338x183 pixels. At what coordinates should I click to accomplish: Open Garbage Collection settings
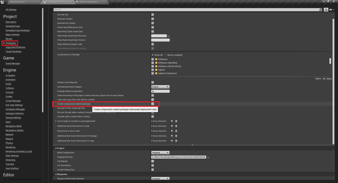tap(15, 113)
